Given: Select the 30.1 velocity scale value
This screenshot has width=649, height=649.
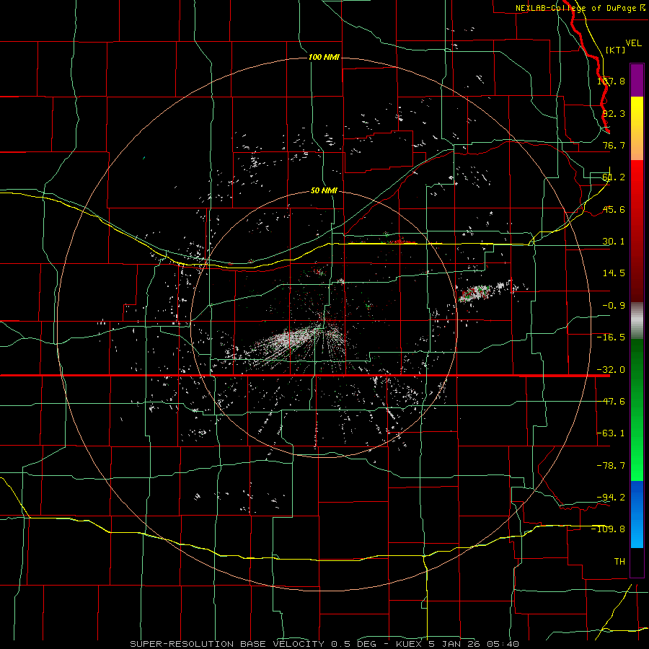Looking at the screenshot, I should click(614, 242).
